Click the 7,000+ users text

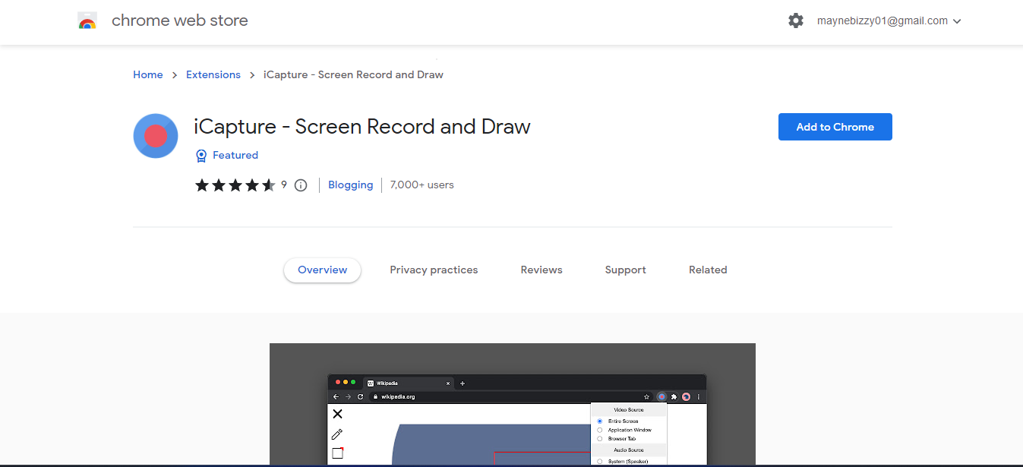coord(422,185)
